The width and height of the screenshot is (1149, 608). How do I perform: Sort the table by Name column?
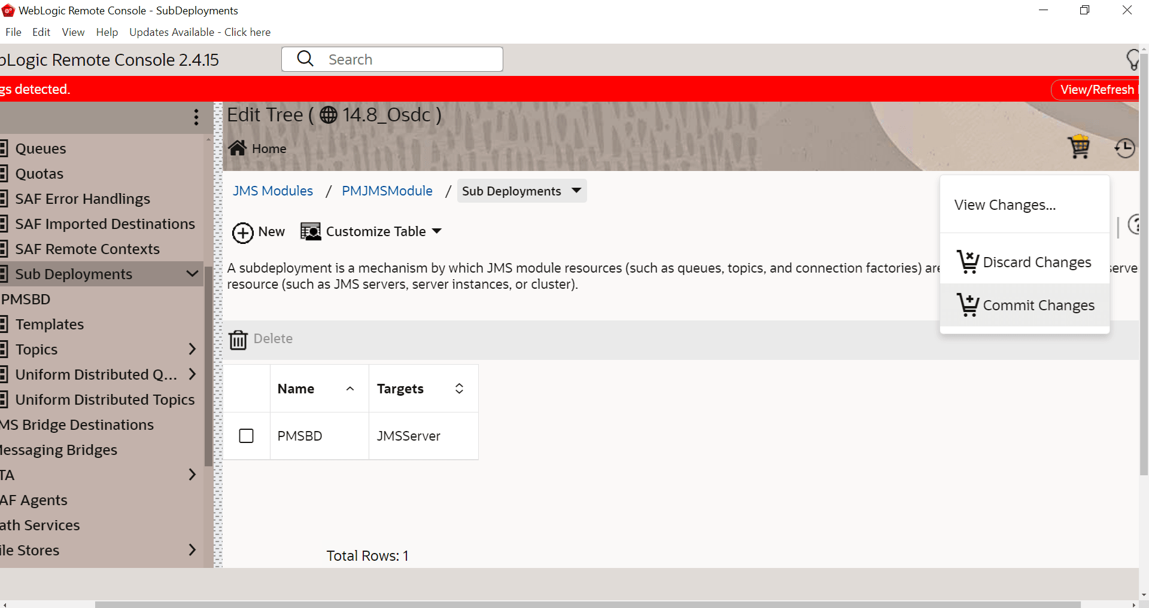[x=350, y=389]
